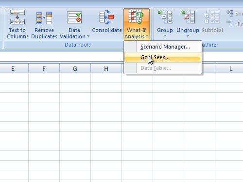This screenshot has width=243, height=182.
Task: Click the Text to Columns label
Action: click(17, 33)
